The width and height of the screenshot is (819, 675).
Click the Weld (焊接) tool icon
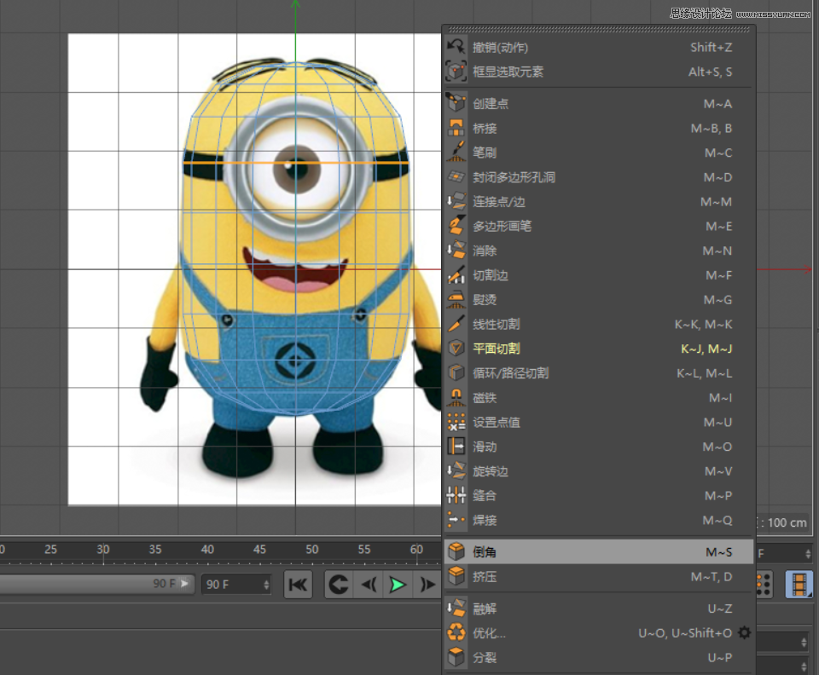tap(456, 520)
